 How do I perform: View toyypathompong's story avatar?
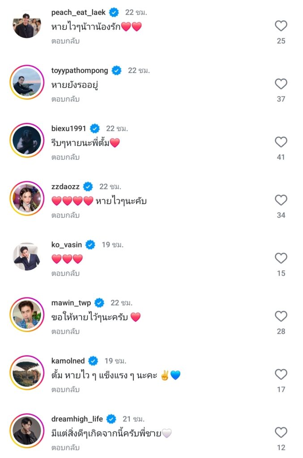tap(27, 82)
